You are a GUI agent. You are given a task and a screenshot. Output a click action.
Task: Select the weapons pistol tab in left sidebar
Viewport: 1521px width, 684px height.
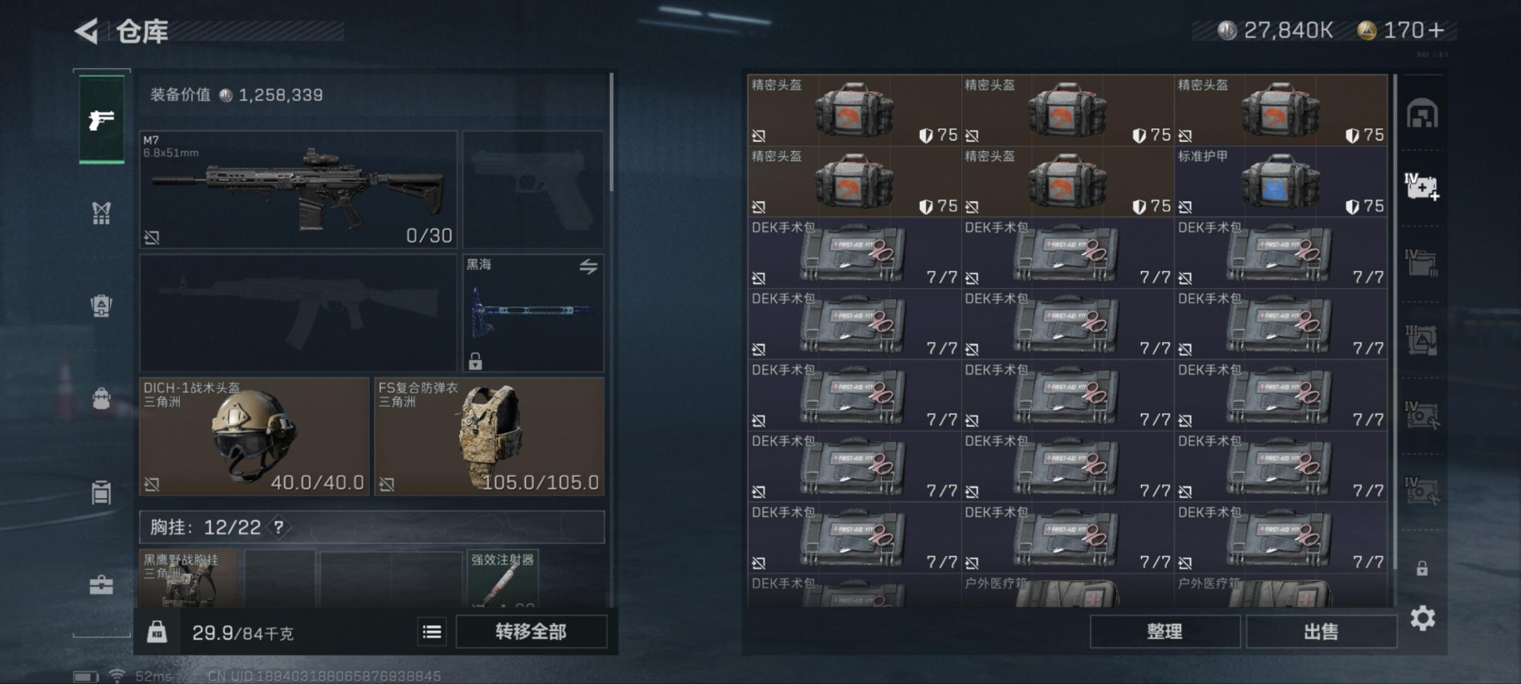(x=101, y=120)
